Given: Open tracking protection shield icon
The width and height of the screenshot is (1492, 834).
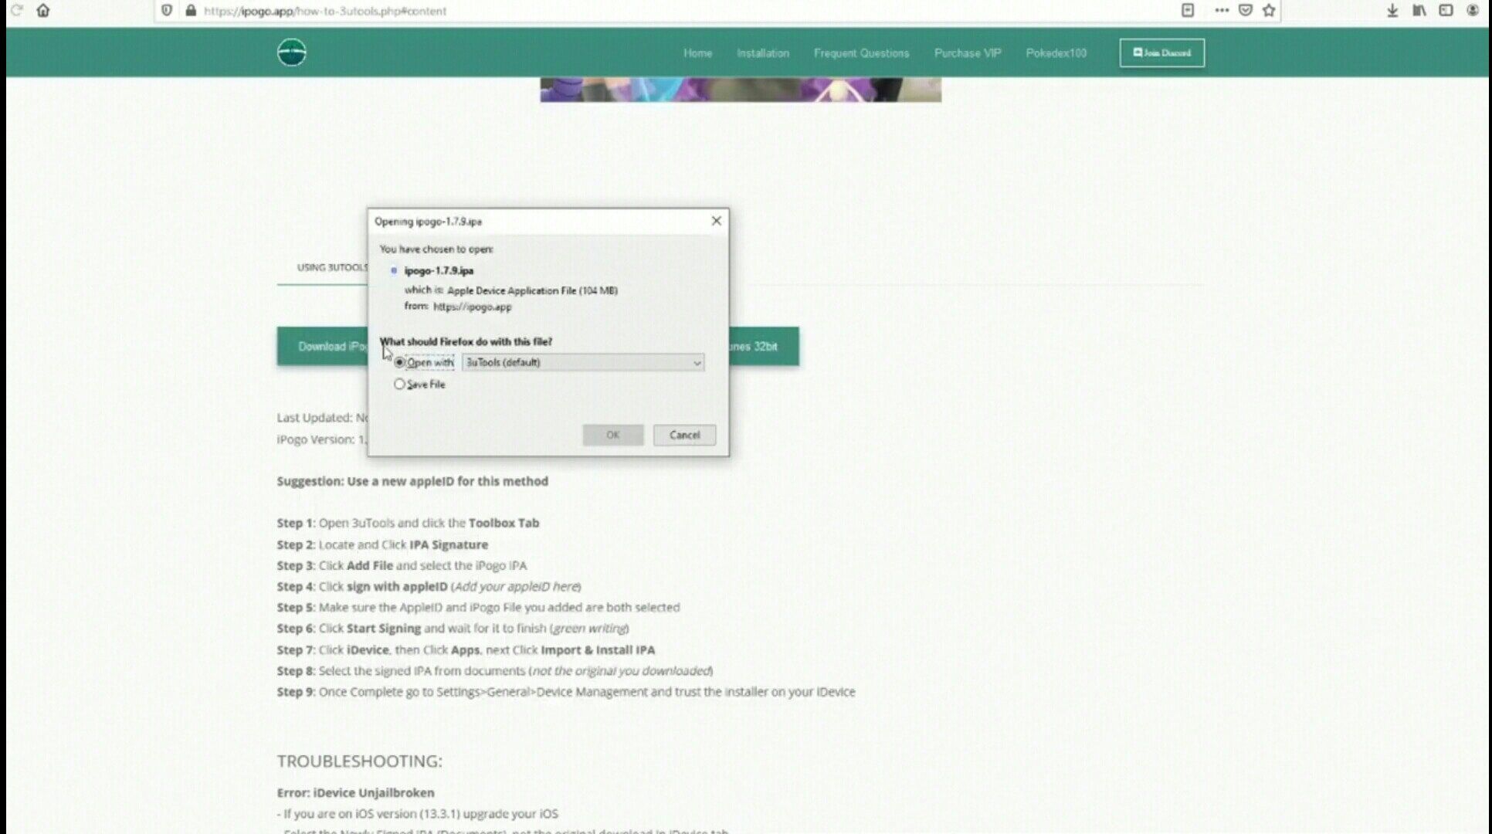Looking at the screenshot, I should [x=167, y=11].
